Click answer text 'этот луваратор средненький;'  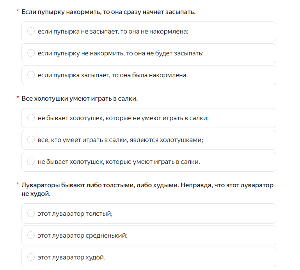click(x=83, y=235)
